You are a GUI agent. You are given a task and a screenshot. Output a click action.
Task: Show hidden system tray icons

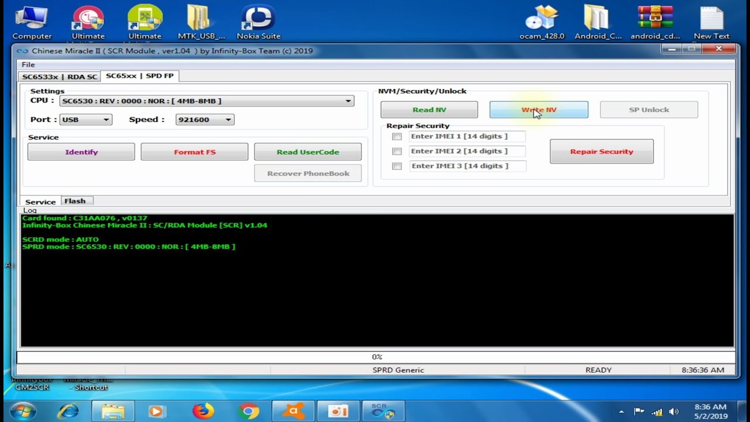click(621, 411)
